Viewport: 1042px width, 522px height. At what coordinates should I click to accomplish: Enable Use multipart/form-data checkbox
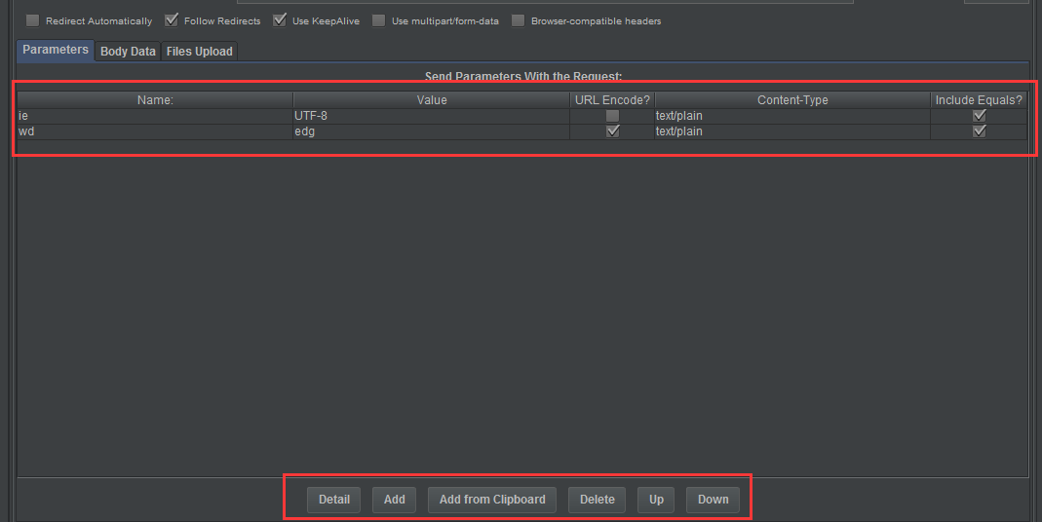pos(379,20)
